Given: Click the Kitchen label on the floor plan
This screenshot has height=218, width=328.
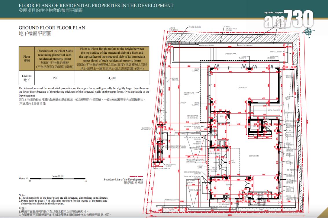Looking at the screenshot, I should [229, 185].
